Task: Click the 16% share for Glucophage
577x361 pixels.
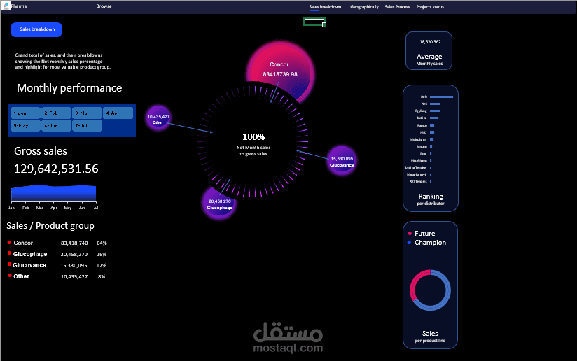Action: click(x=102, y=255)
